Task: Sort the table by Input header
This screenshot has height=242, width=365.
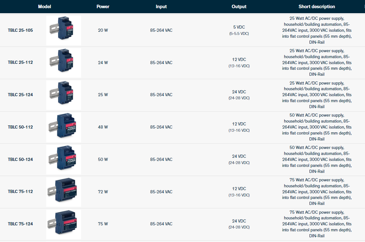Action: point(161,7)
